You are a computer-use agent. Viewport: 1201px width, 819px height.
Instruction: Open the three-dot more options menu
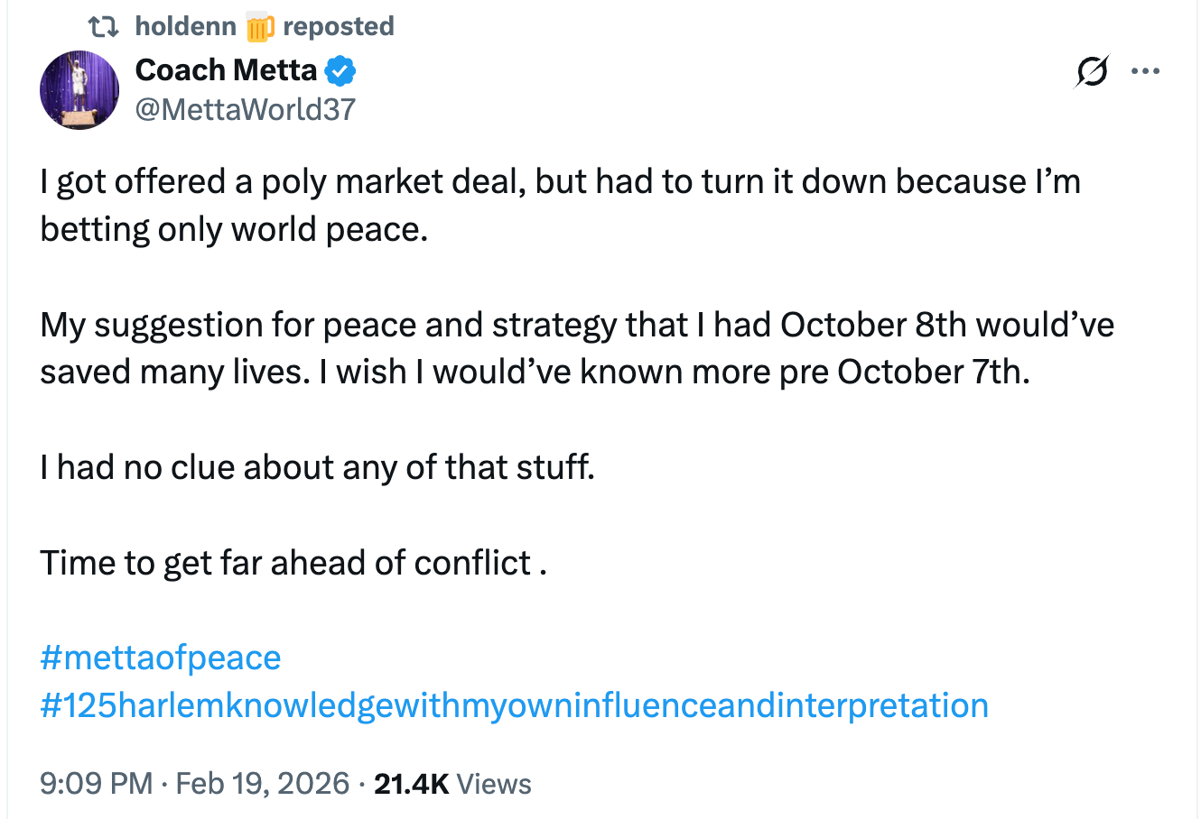click(1145, 71)
